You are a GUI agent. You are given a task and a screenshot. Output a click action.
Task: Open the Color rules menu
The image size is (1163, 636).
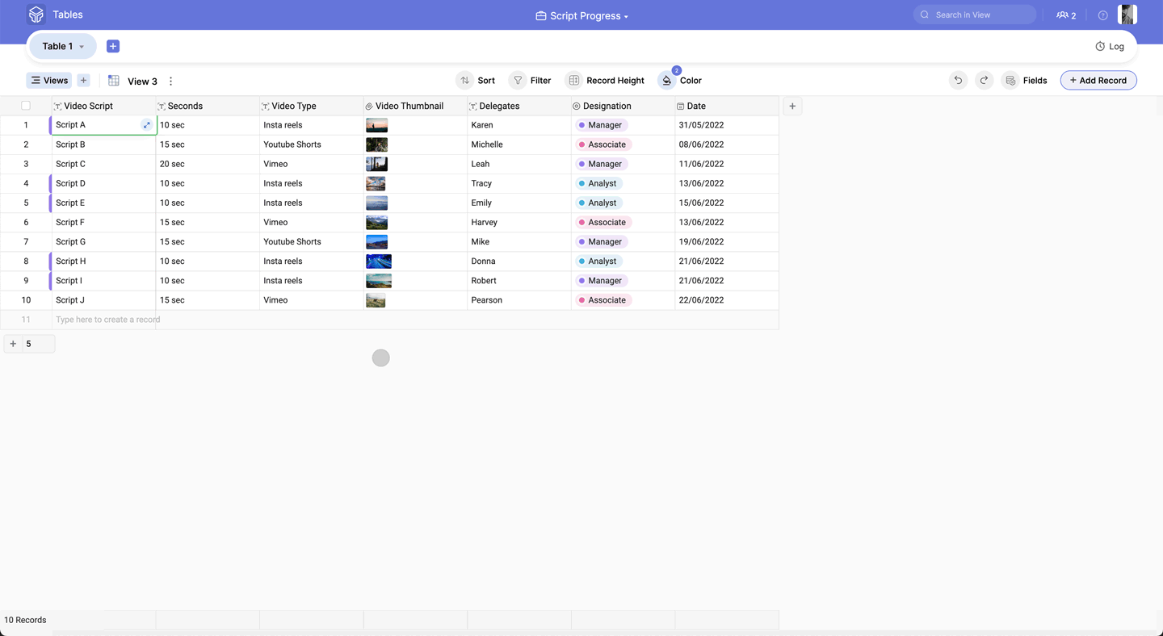pyautogui.click(x=680, y=80)
